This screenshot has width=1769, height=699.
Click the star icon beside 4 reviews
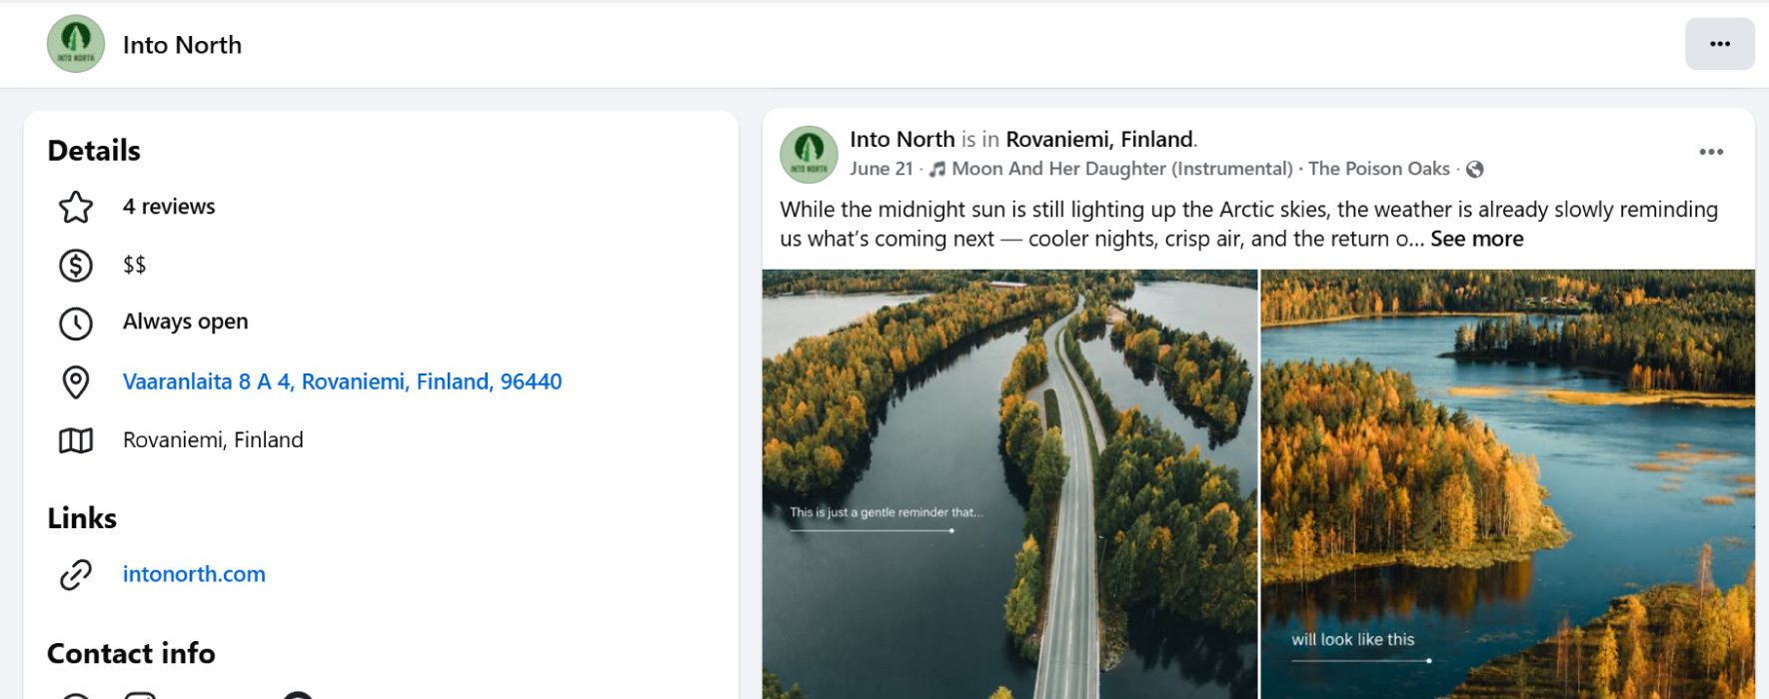(x=76, y=207)
